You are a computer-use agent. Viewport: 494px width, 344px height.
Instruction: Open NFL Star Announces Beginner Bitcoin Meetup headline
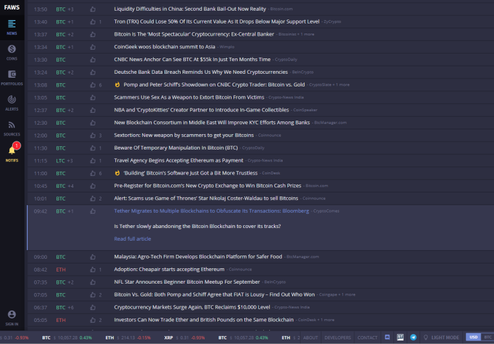coord(187,282)
